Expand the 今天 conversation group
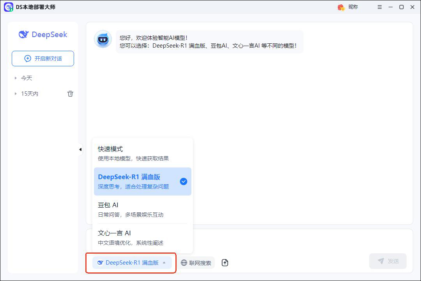This screenshot has height=281, width=421. (16, 78)
